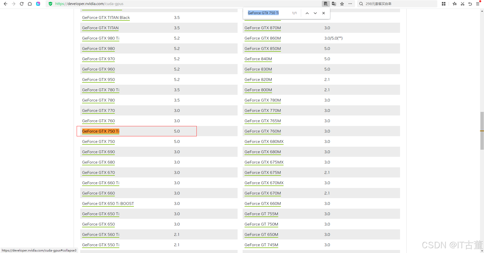Open the GeForce GTX 870M link
This screenshot has height=253, width=484.
coord(263,28)
